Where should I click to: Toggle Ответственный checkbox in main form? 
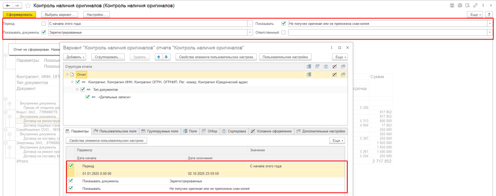pos(283,32)
